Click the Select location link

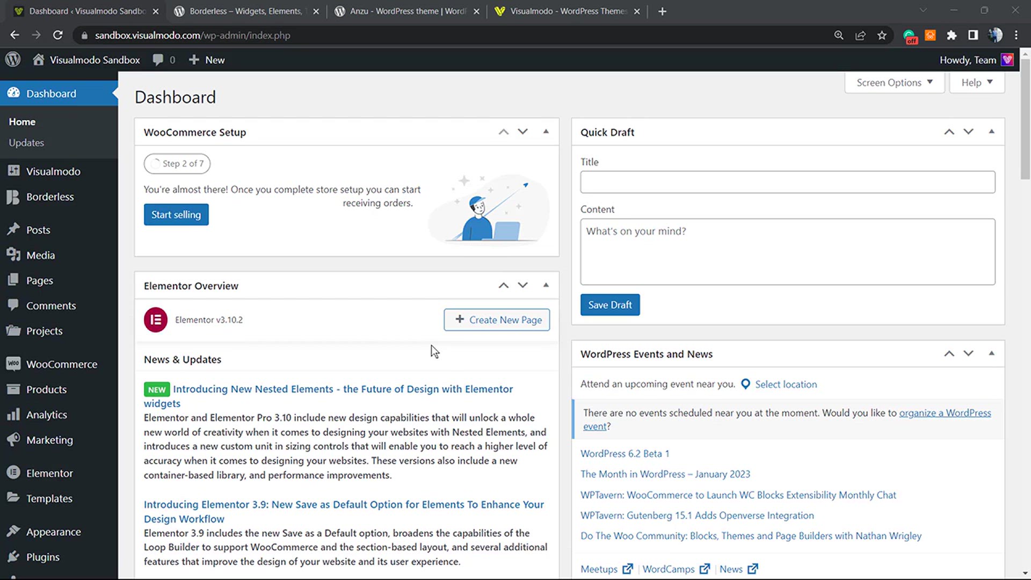tap(786, 384)
